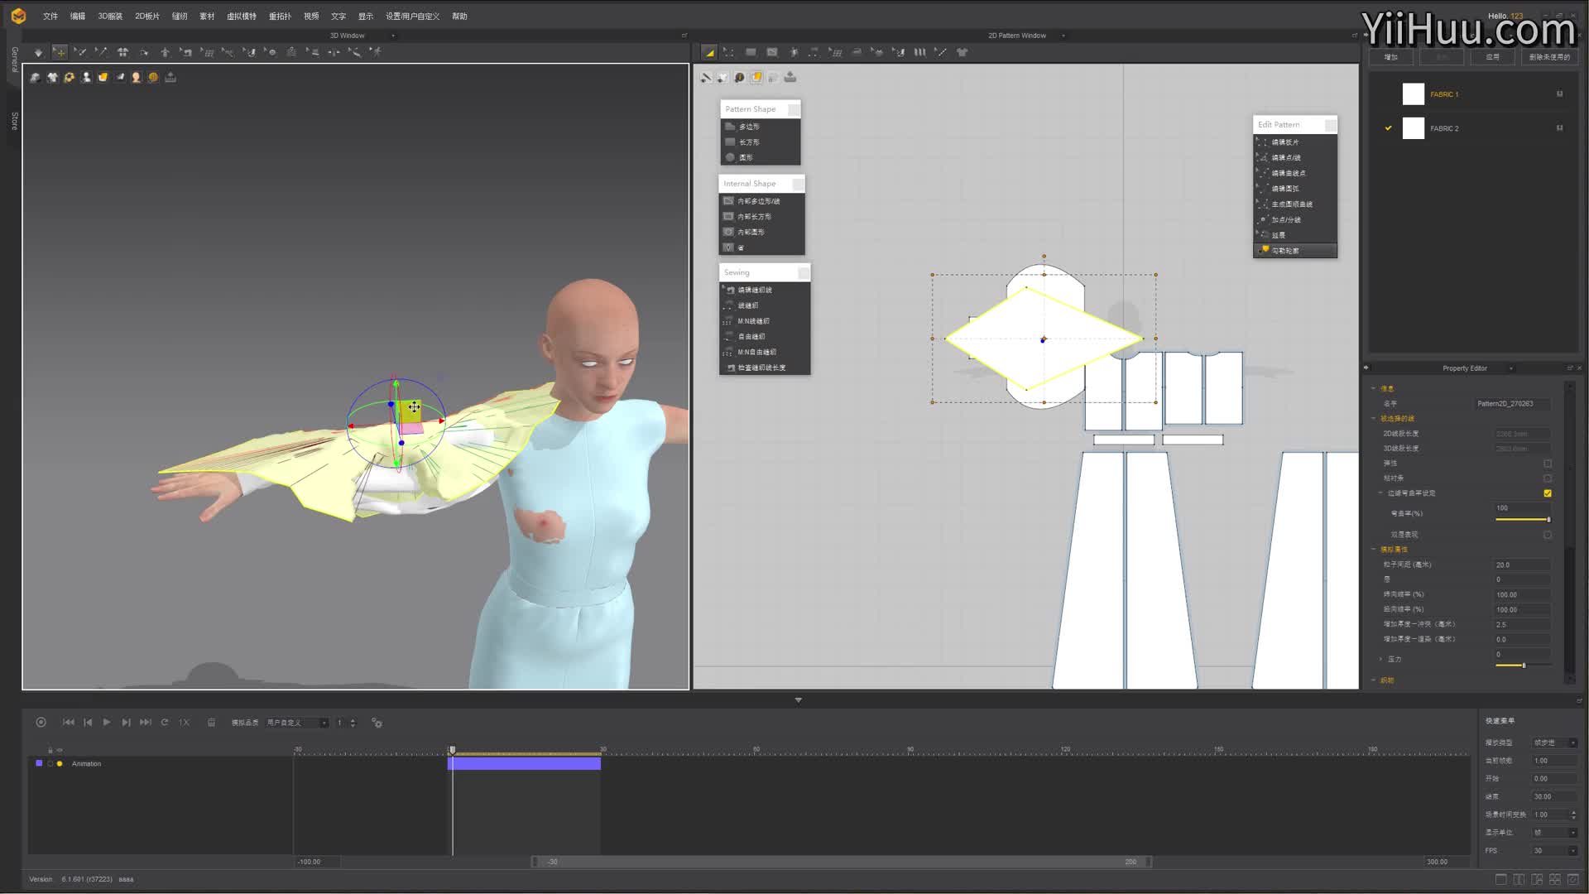Play the animation
This screenshot has width=1589, height=894.
(x=107, y=723)
